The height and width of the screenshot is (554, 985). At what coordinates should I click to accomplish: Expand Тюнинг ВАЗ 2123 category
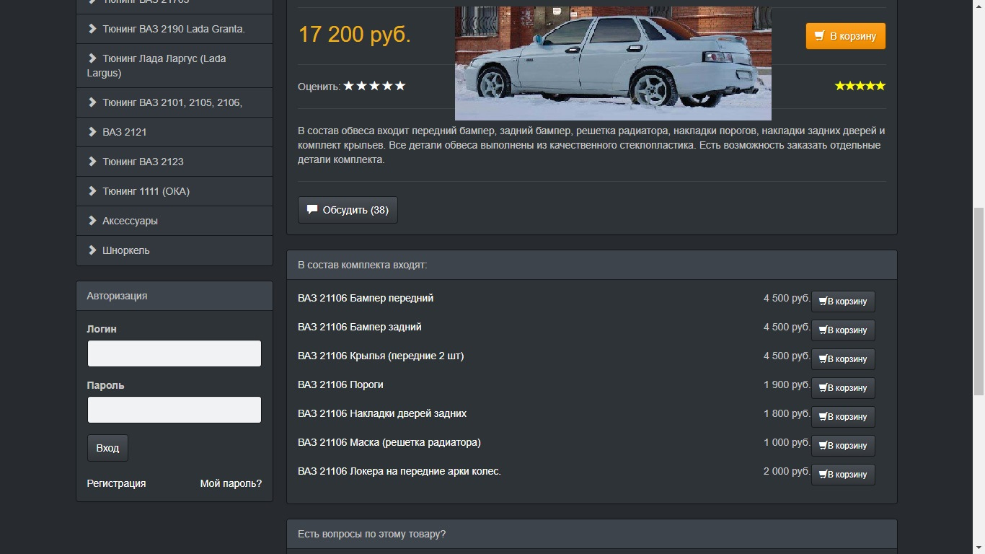pos(175,162)
